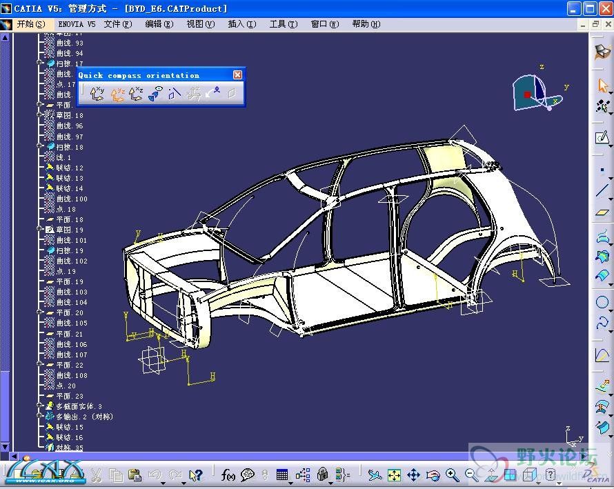Open the Design Table icon
Viewport: 614px width, 489px height.
point(282,475)
